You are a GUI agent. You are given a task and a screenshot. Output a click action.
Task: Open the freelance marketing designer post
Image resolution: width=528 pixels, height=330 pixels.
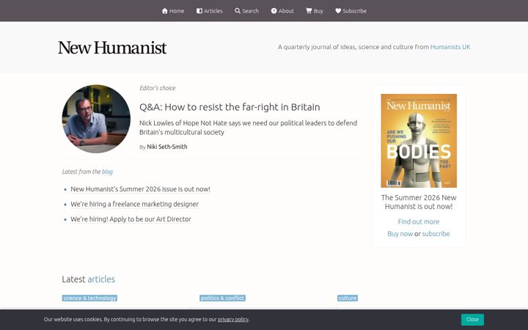point(134,204)
